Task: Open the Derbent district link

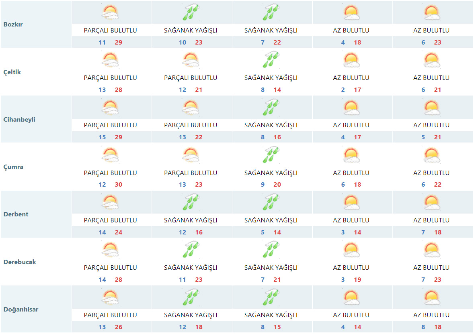Action: click(16, 214)
